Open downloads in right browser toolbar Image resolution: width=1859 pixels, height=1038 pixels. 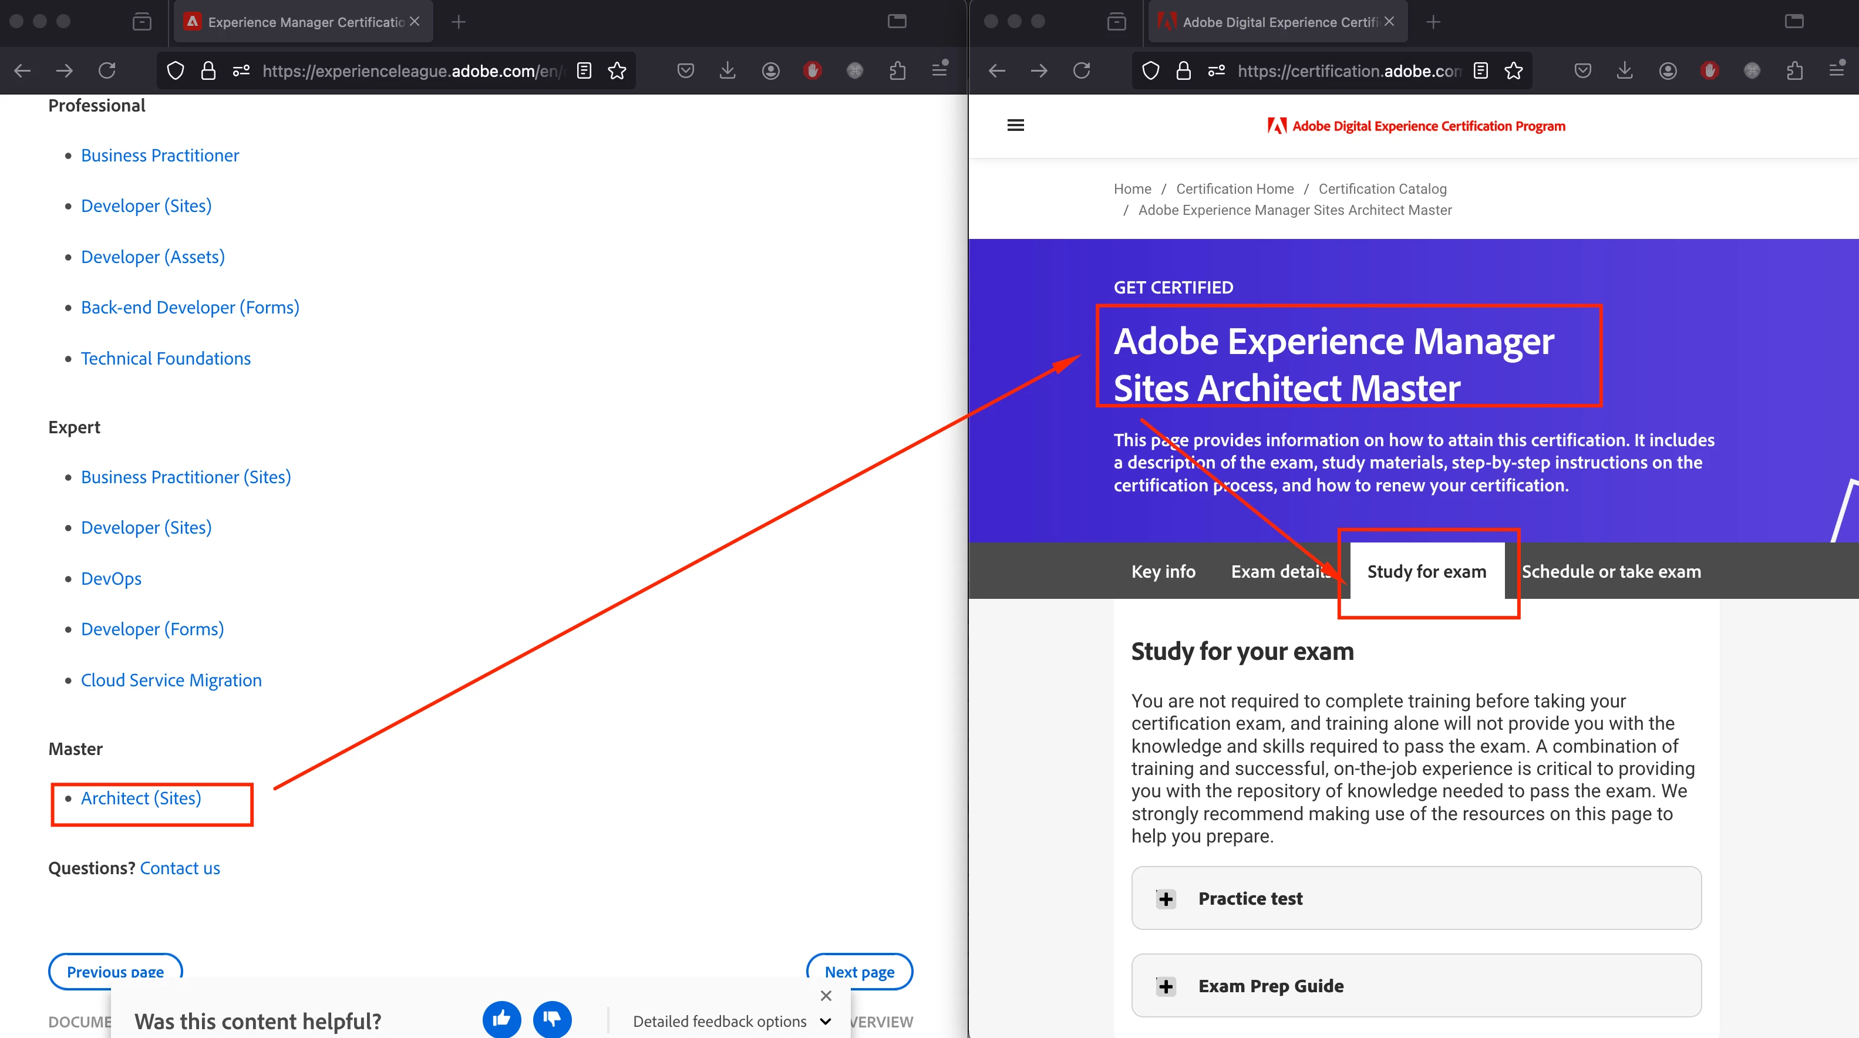(x=1625, y=70)
